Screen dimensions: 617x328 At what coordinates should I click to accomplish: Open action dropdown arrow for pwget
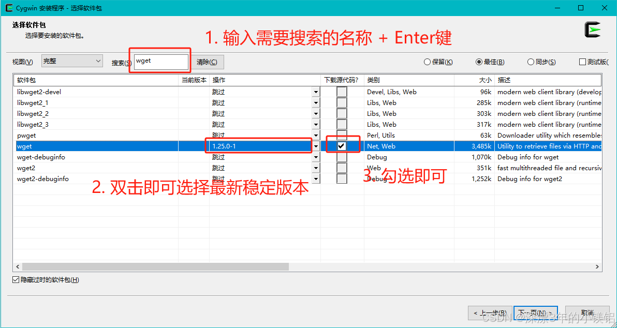pos(316,136)
